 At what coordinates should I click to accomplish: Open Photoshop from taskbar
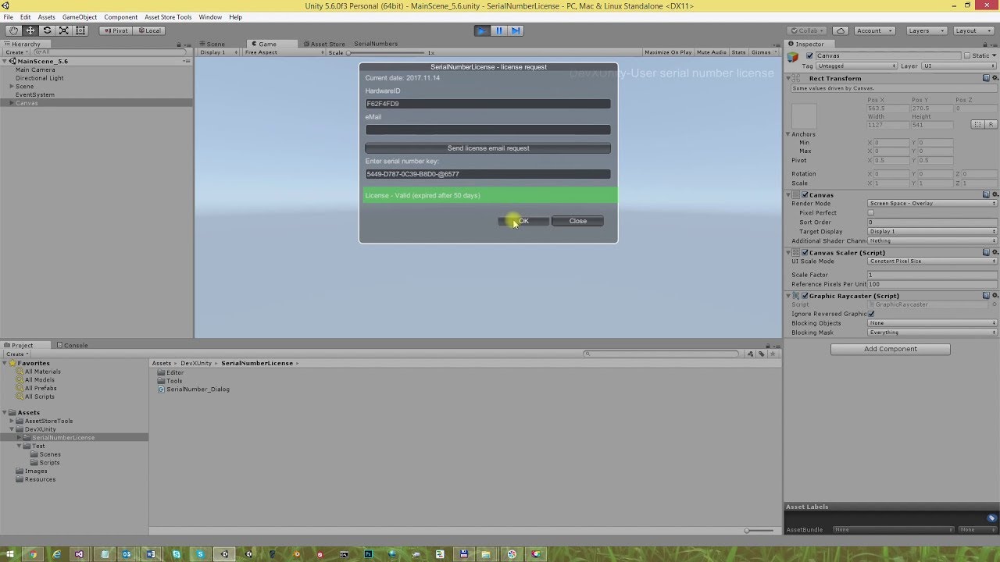pos(368,554)
